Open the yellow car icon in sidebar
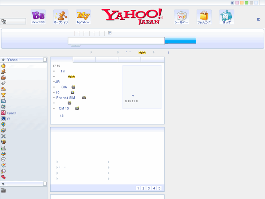Viewport: 265px width, 199px height. (x=3, y=154)
